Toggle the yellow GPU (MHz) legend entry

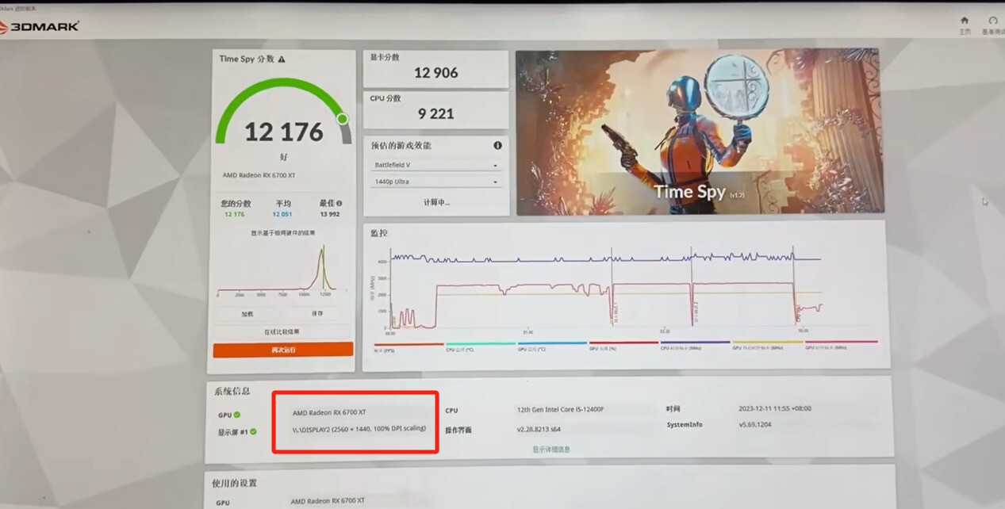pyautogui.click(x=767, y=346)
